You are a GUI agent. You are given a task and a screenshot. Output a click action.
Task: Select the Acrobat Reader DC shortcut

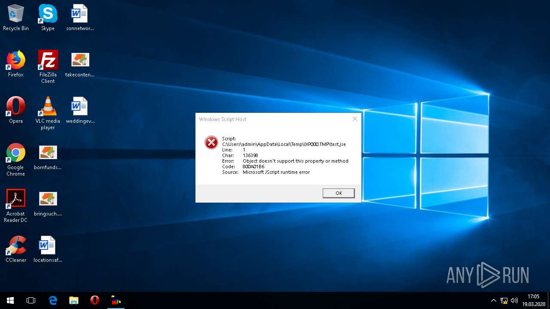[x=16, y=206]
